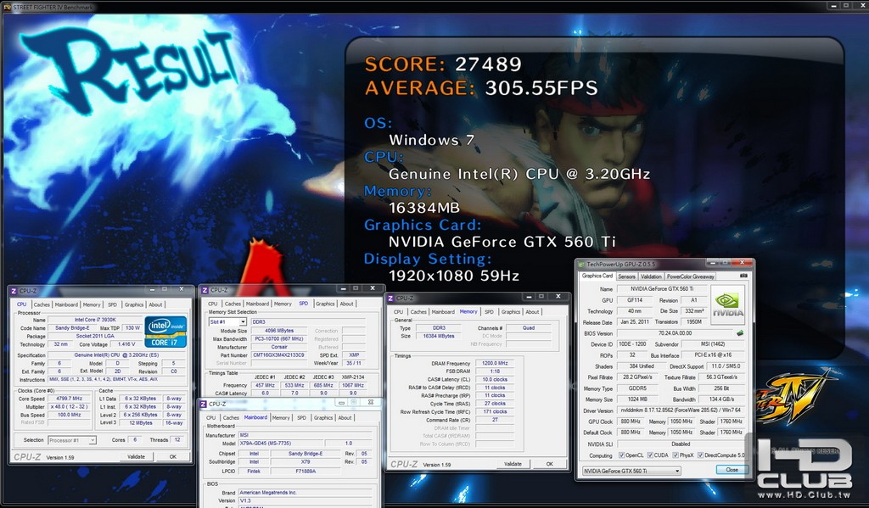Click the BIOS Version field 70.24.0A.00.00
869x508 pixels.
pyautogui.click(x=675, y=333)
